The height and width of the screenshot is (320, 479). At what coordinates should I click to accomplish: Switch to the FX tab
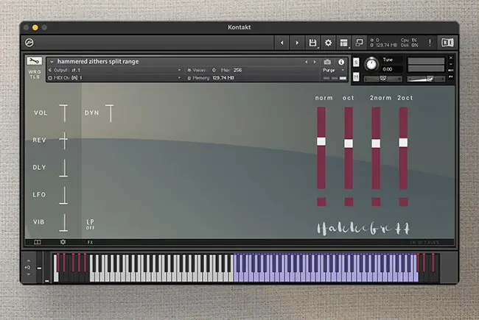point(90,241)
